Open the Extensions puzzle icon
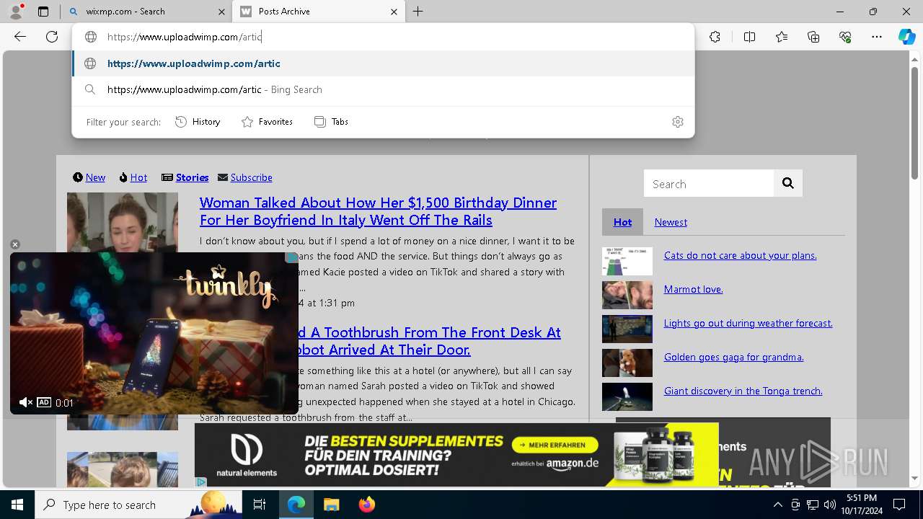 [715, 37]
